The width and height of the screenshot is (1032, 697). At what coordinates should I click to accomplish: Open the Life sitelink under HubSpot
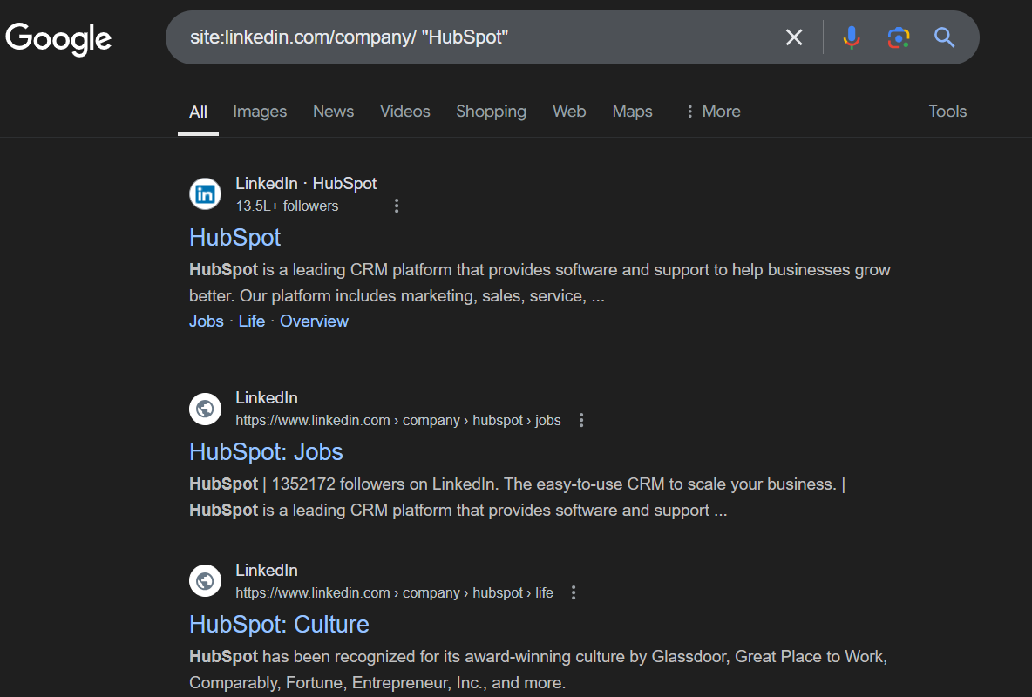(251, 321)
